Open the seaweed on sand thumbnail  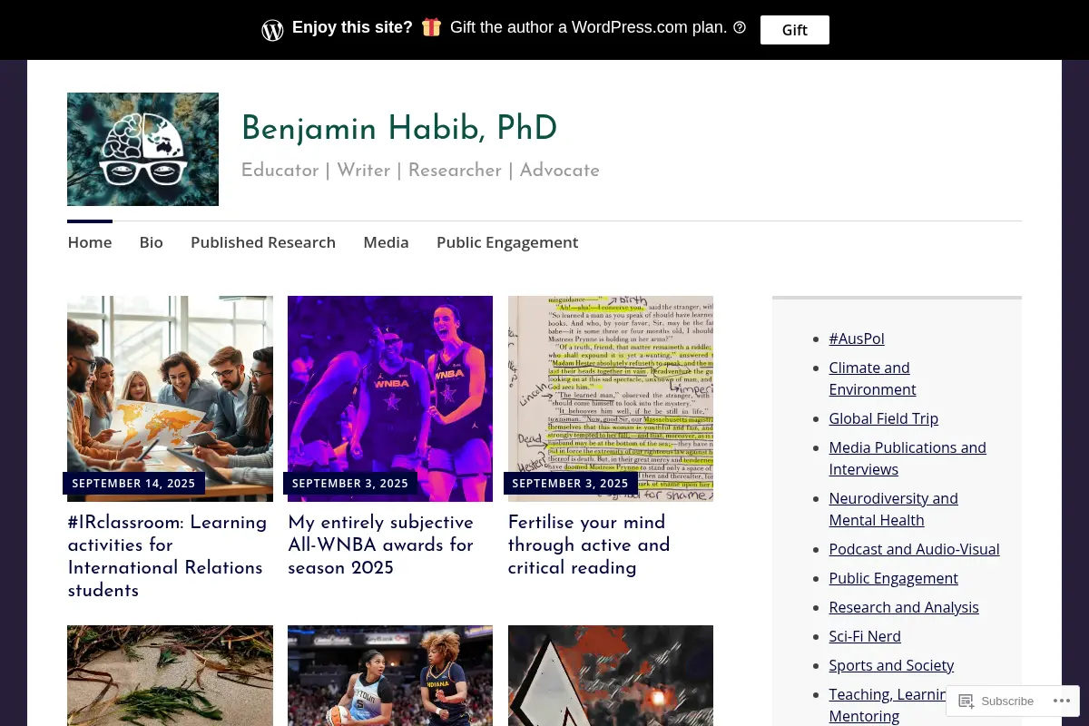click(x=170, y=675)
